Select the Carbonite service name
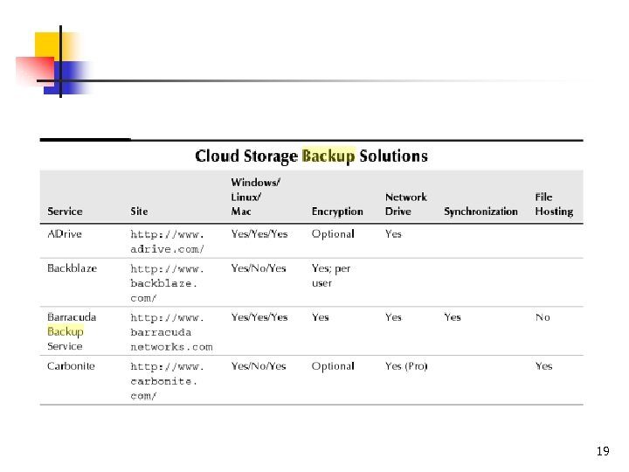This screenshot has width=629, height=472. [71, 366]
